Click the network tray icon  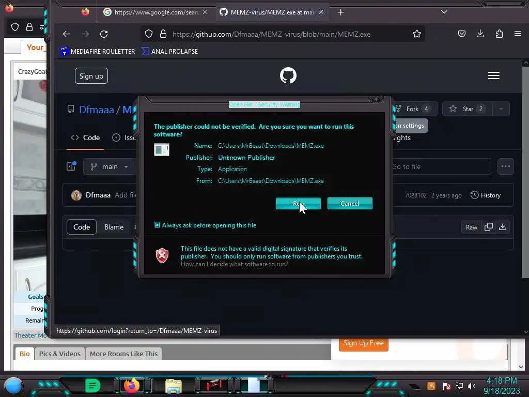click(x=459, y=386)
